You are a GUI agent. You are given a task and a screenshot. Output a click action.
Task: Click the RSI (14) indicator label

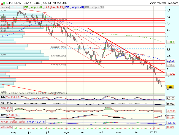pos(6,103)
